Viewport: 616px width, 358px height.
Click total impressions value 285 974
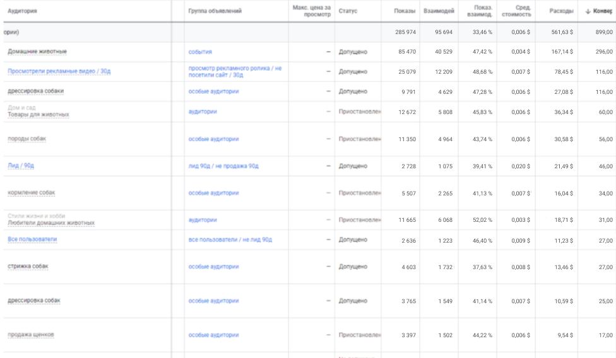[405, 32]
